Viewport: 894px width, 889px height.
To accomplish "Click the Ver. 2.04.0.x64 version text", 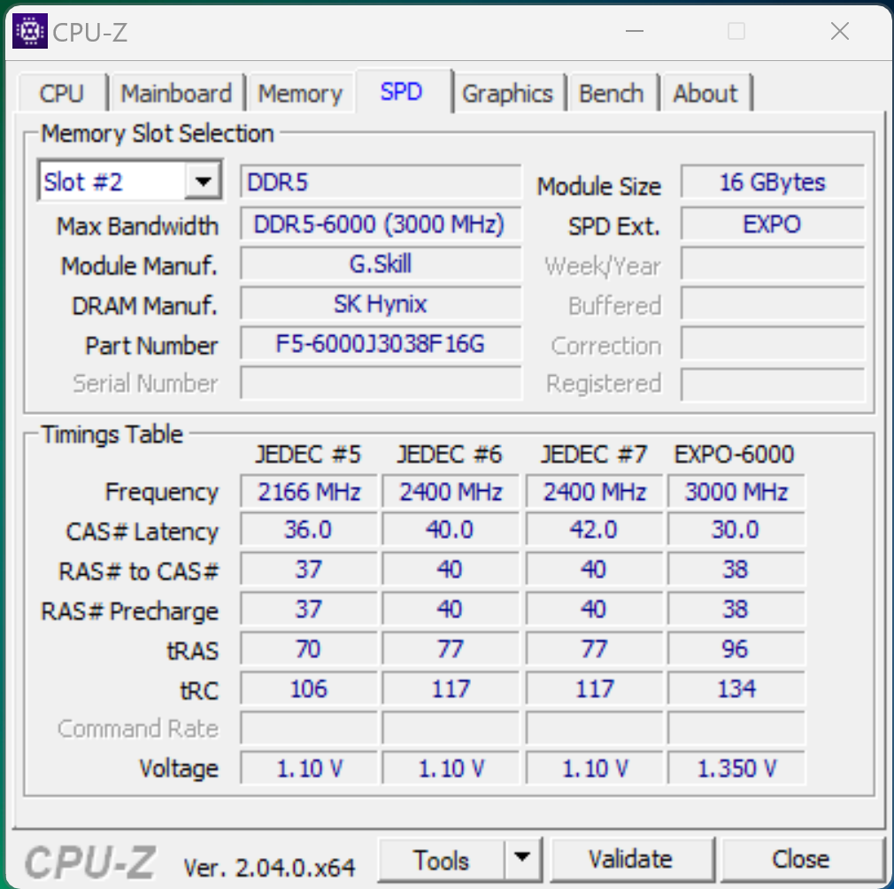I will [269, 868].
